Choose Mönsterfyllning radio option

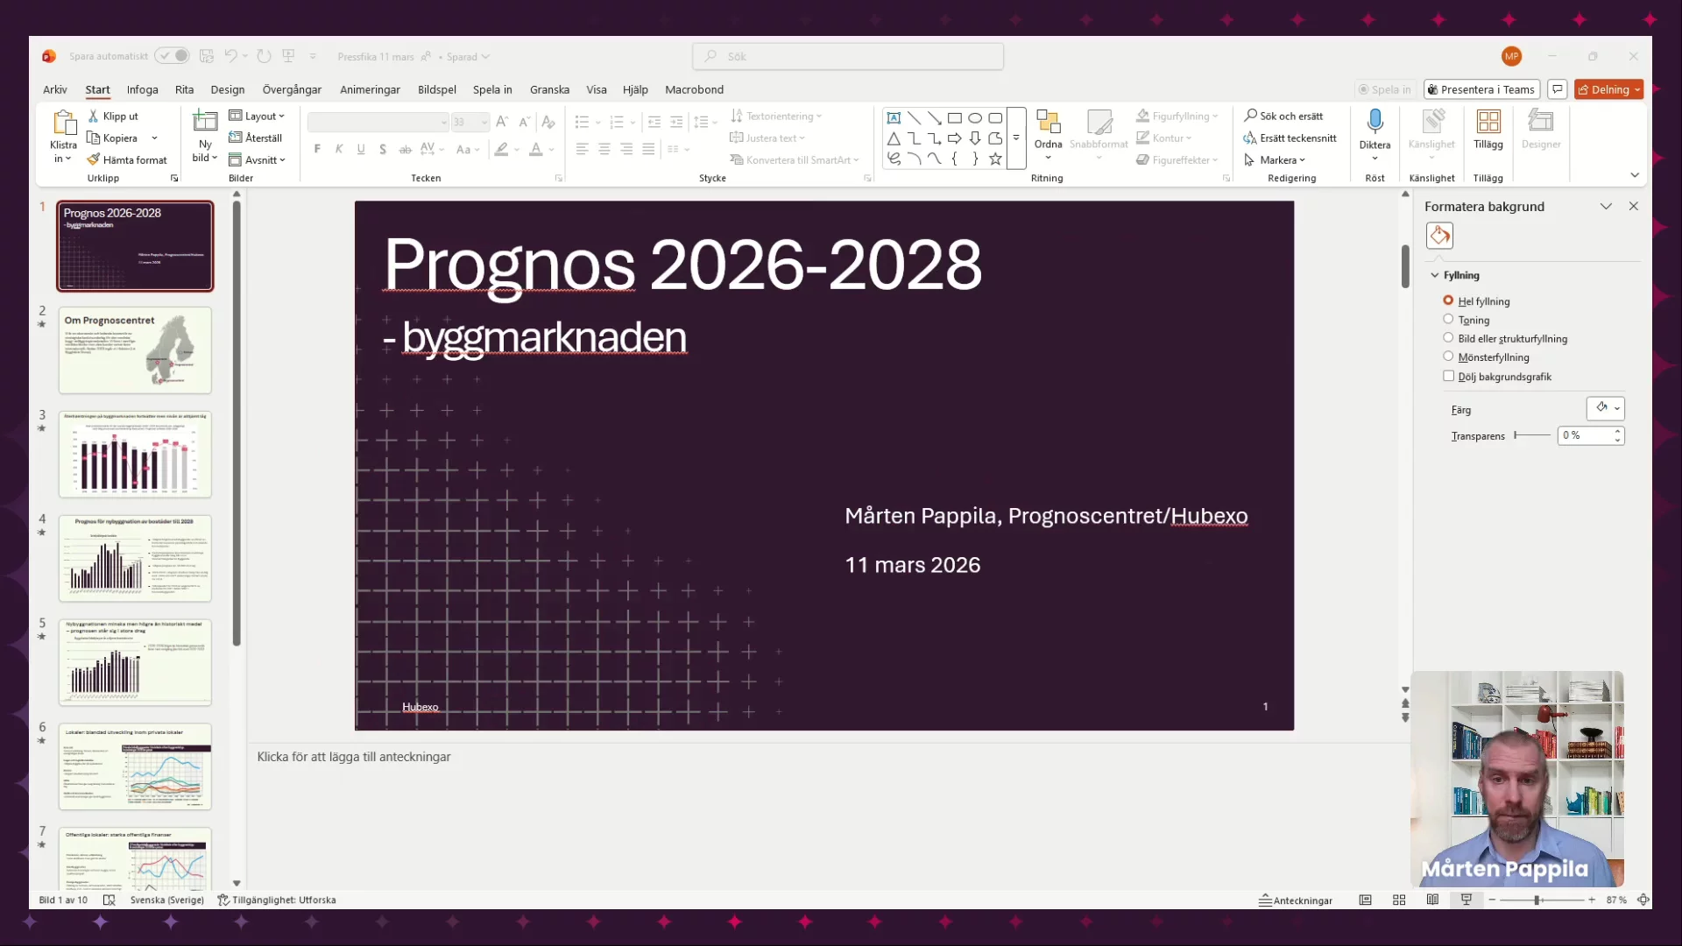1448,357
